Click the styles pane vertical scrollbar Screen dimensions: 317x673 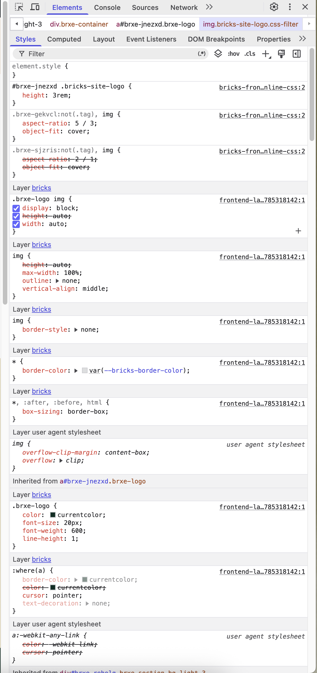tap(312, 94)
